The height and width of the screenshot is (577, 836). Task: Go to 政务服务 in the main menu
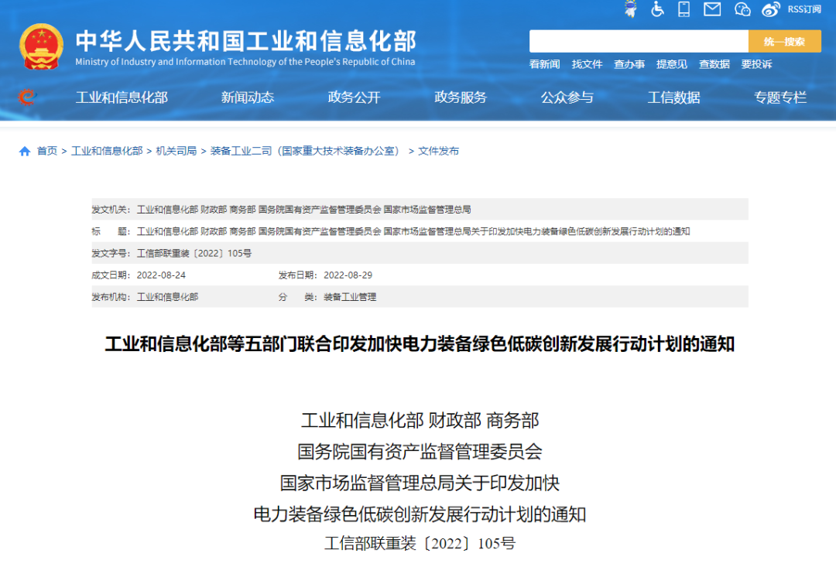[x=461, y=97]
